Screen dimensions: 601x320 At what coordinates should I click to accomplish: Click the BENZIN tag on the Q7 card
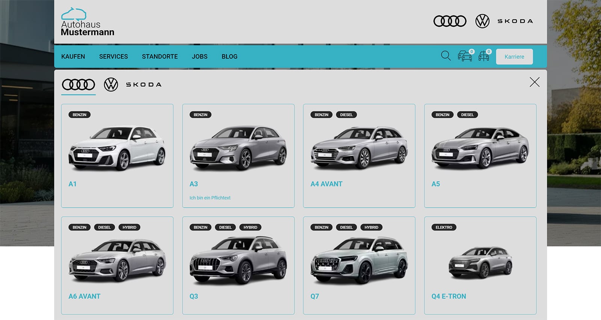321,227
